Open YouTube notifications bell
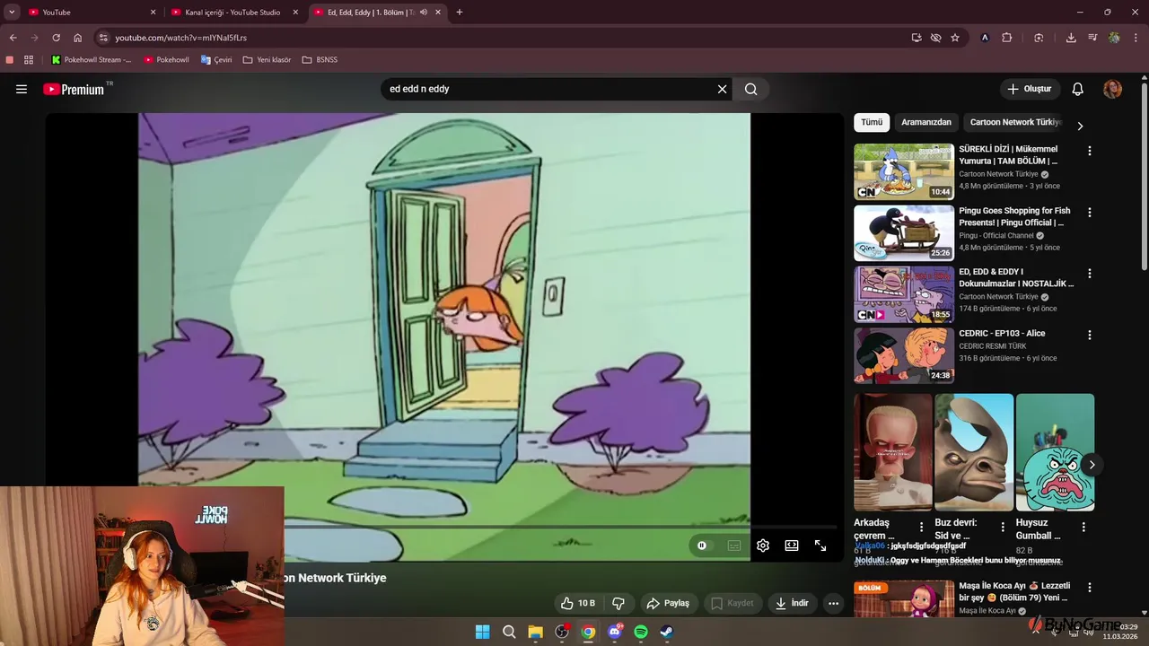Image resolution: width=1149 pixels, height=646 pixels. [x=1078, y=89]
